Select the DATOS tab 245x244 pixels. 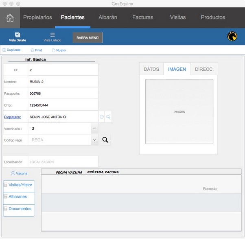pos(151,69)
